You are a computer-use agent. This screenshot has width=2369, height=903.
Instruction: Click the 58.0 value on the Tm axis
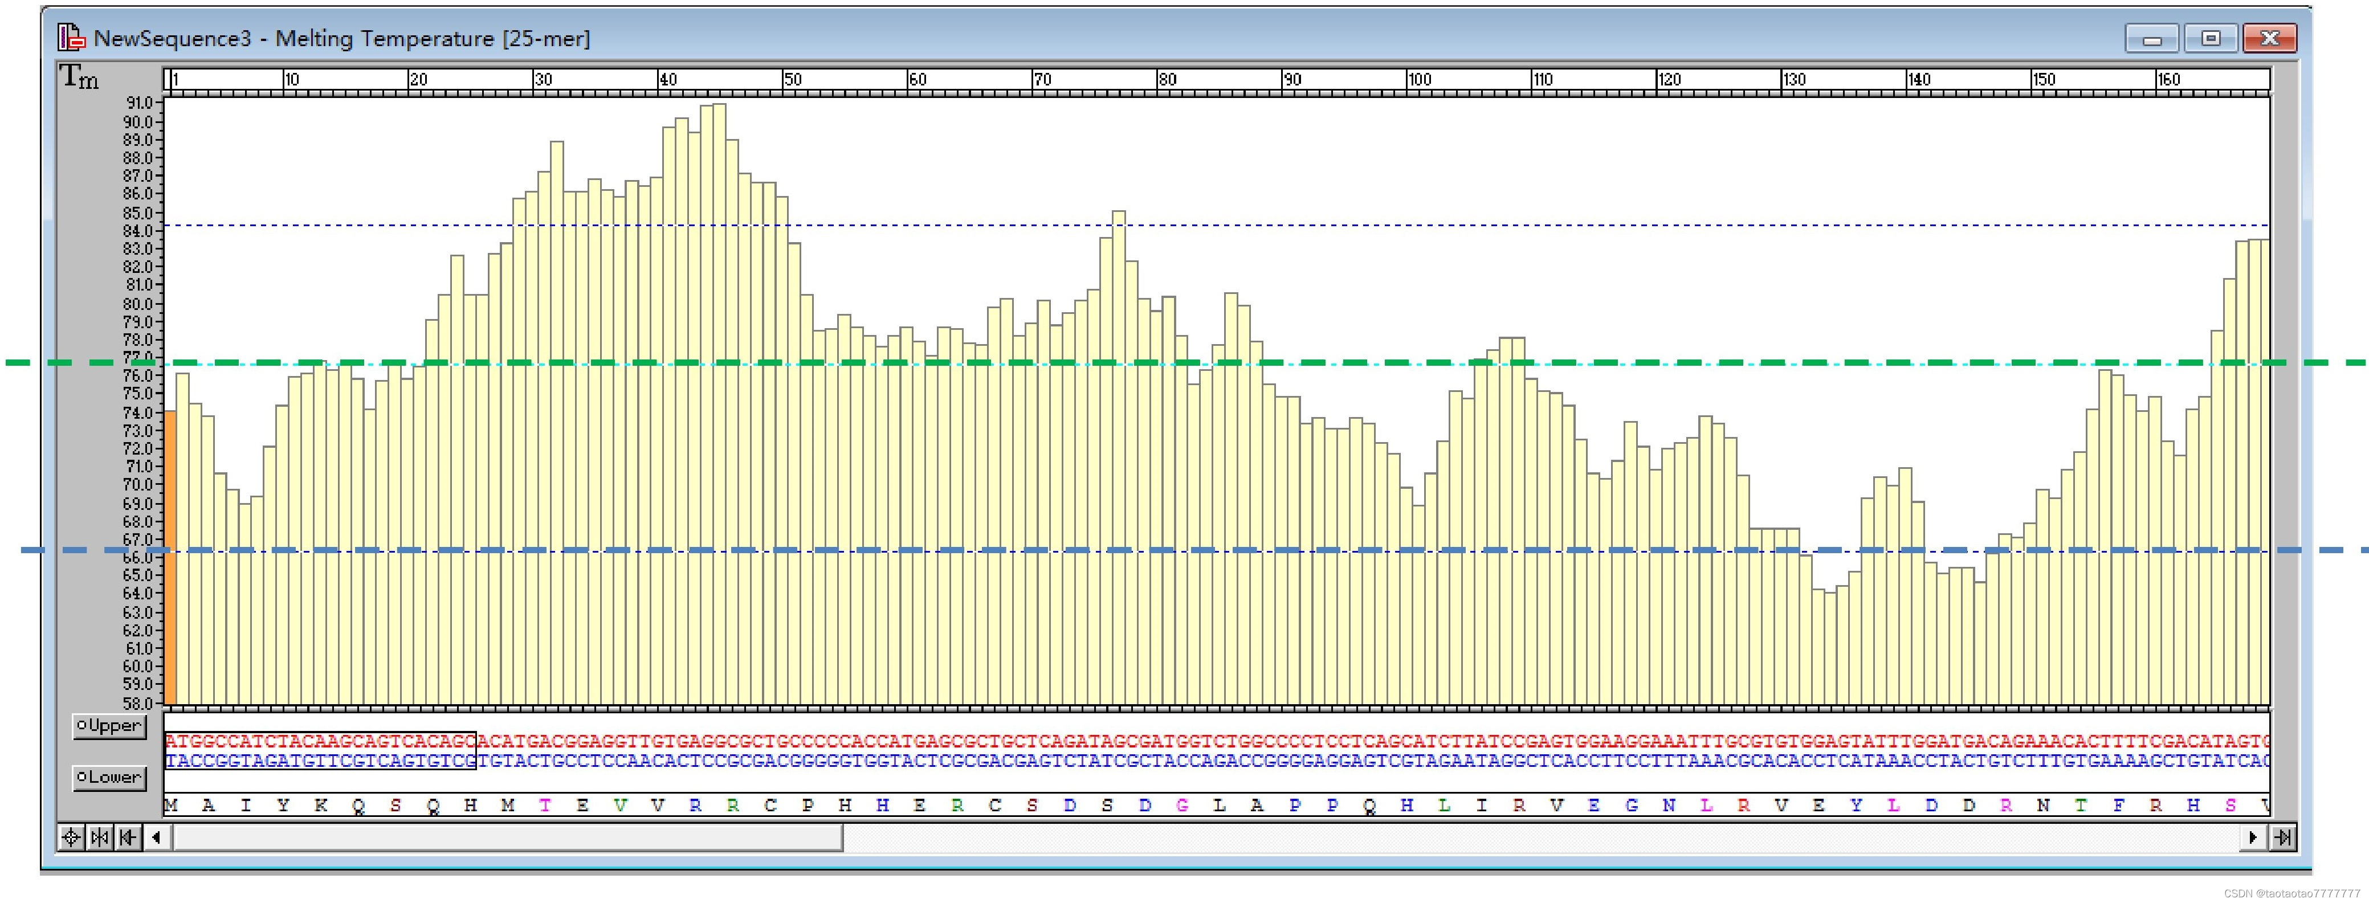[x=140, y=704]
